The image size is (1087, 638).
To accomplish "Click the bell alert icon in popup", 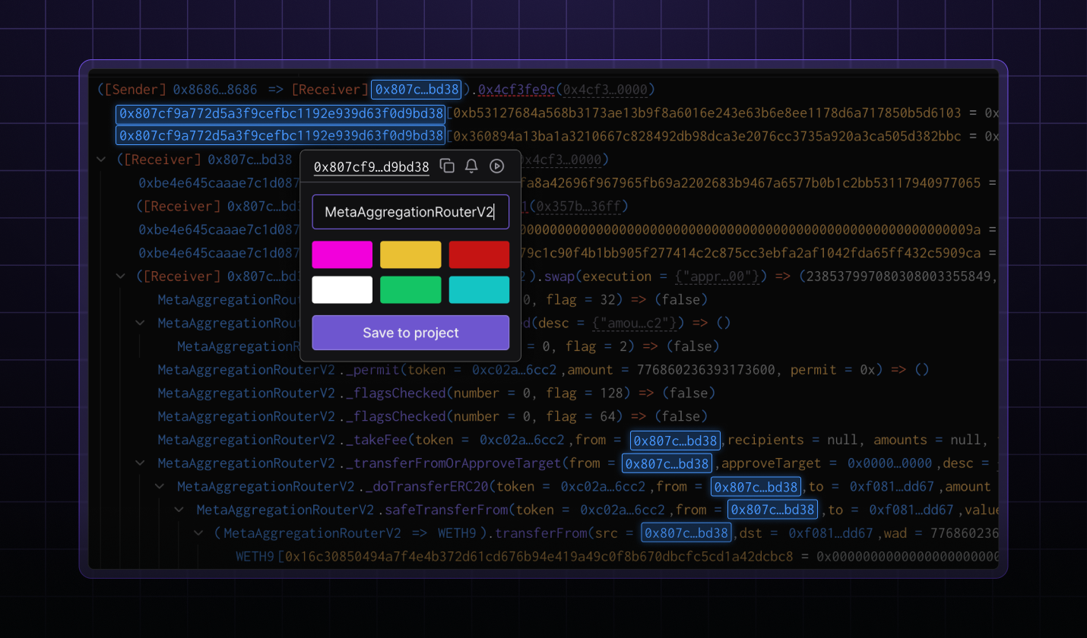I will tap(471, 166).
